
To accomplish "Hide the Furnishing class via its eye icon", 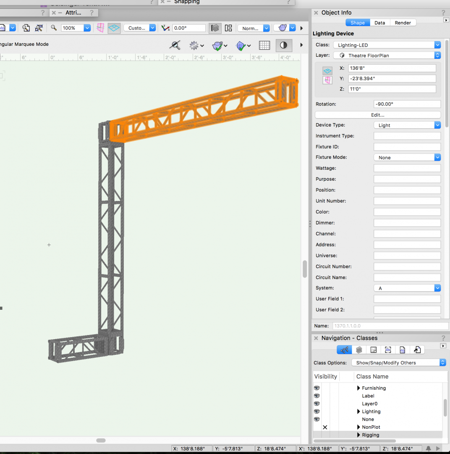I will click(317, 388).
